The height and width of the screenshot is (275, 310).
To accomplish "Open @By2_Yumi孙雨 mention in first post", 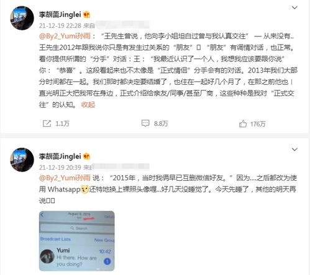I will (x=65, y=36).
